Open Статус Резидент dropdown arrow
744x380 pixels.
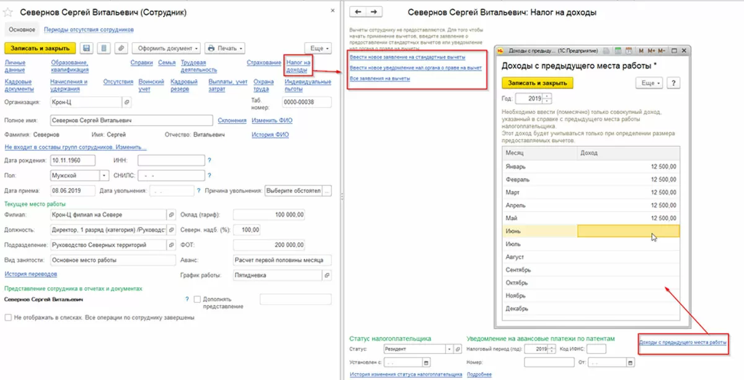click(x=451, y=349)
